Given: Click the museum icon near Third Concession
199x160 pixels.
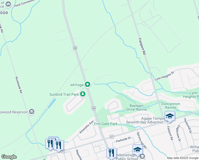Looking at the screenshot, I should tap(8, 4).
